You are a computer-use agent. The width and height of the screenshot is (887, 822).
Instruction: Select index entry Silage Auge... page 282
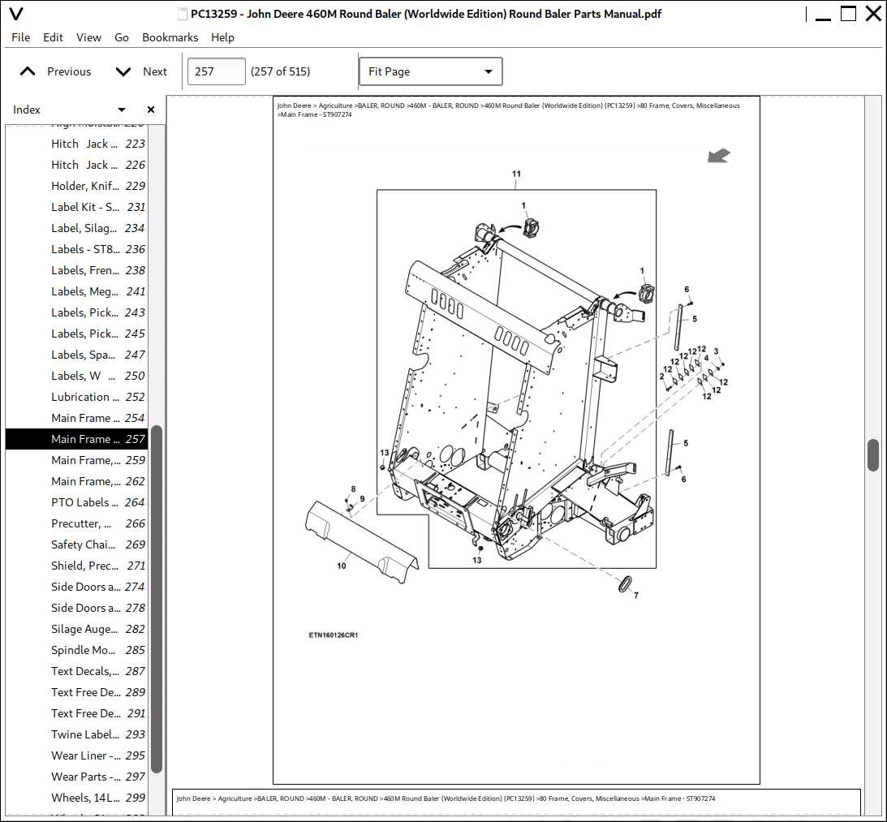point(76,629)
